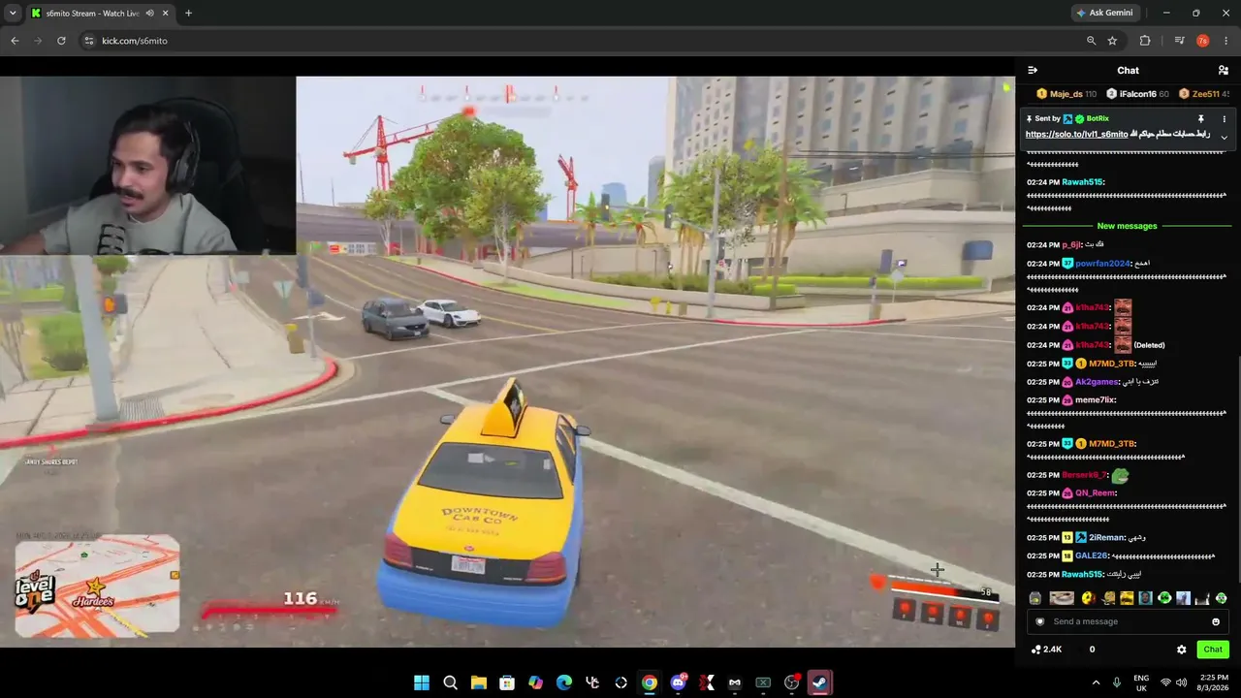Open Microsoft Store from the taskbar

[507, 682]
